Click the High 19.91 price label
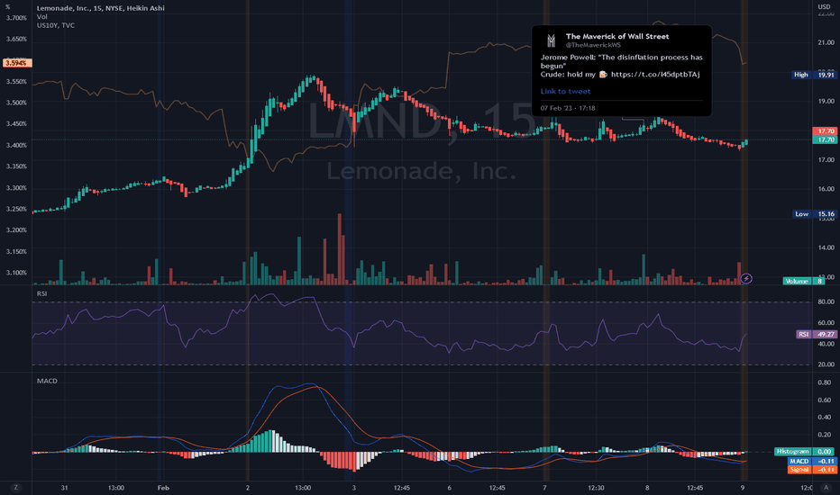840x495 pixels. coord(814,75)
